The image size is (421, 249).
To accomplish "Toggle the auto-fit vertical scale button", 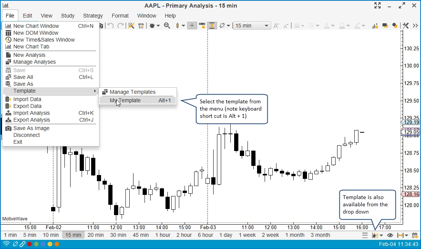I will point(212,26).
